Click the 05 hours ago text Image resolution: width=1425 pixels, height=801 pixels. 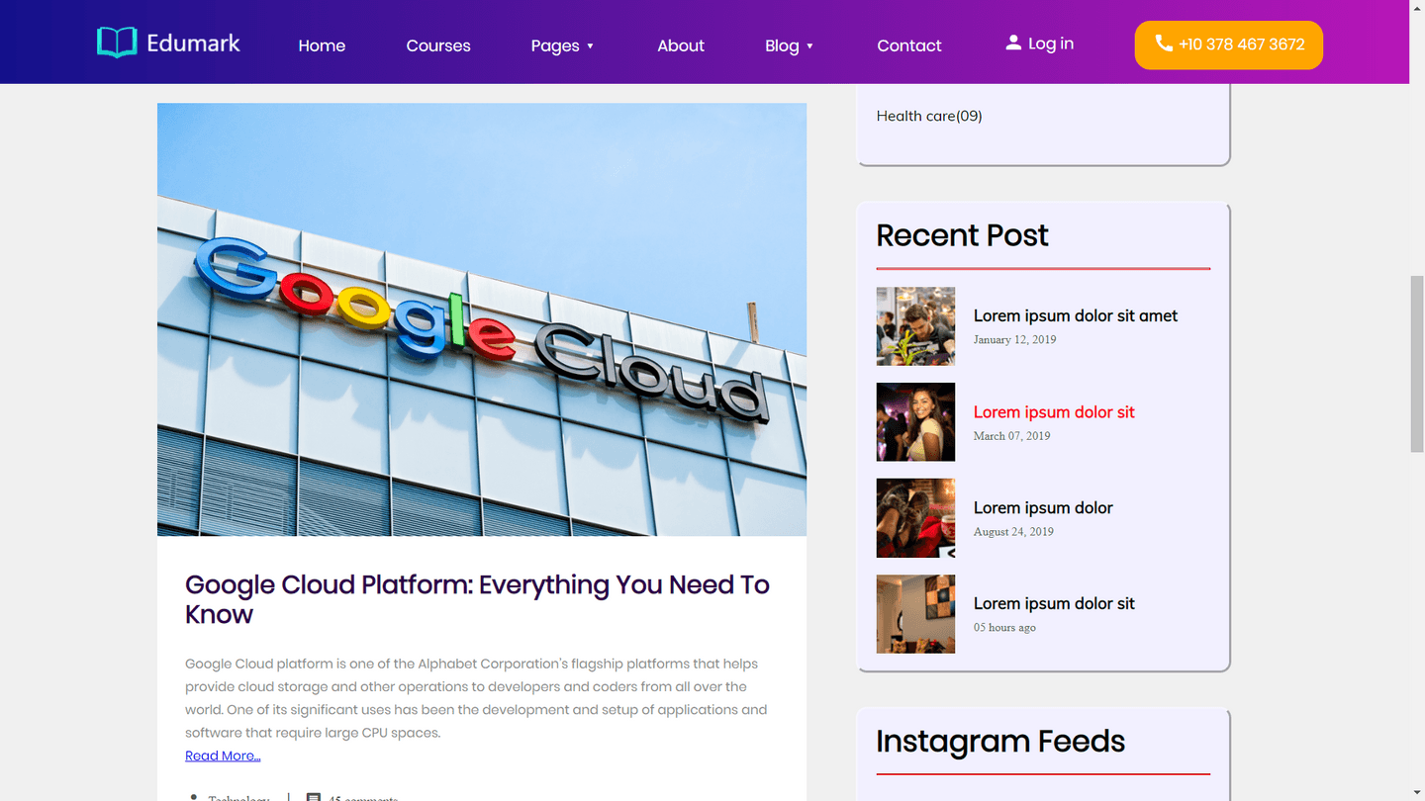click(x=1004, y=627)
